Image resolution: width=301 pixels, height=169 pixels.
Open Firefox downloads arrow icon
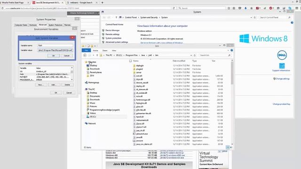(x=246, y=8)
